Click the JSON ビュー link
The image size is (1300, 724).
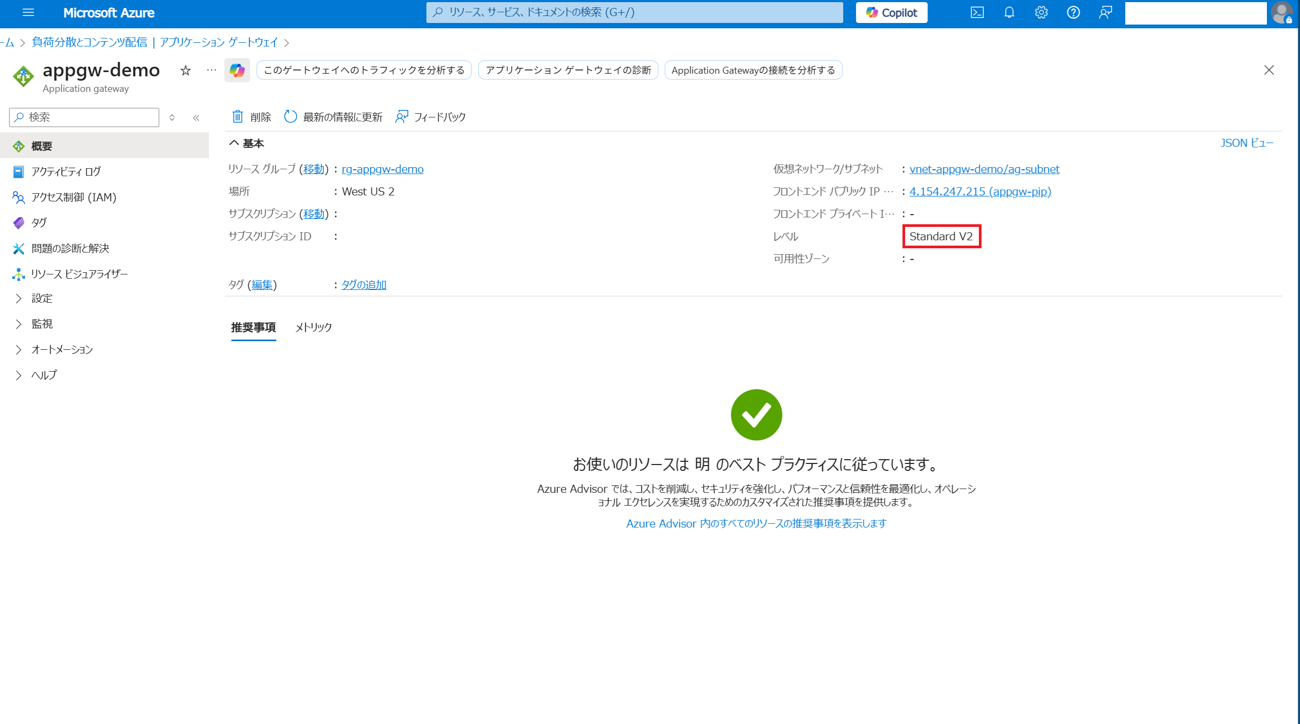1247,143
